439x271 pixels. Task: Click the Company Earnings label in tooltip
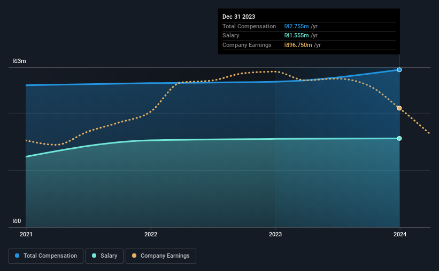pos(247,45)
